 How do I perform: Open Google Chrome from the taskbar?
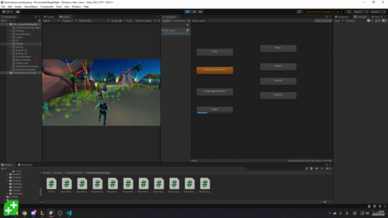(24, 213)
